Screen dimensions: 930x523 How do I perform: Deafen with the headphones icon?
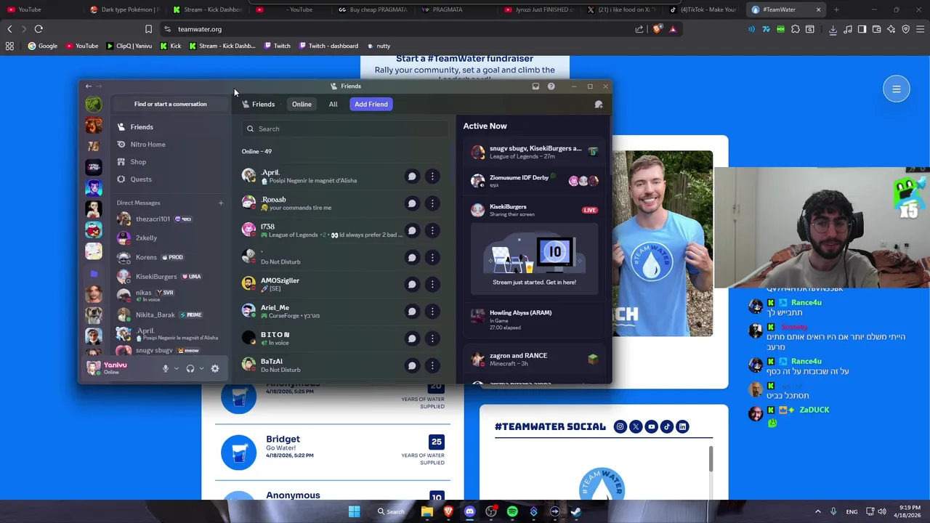(x=190, y=368)
